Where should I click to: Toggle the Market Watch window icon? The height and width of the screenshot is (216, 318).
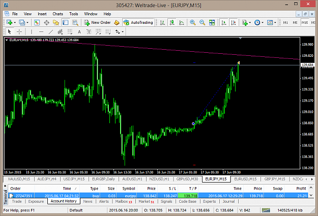(37, 22)
